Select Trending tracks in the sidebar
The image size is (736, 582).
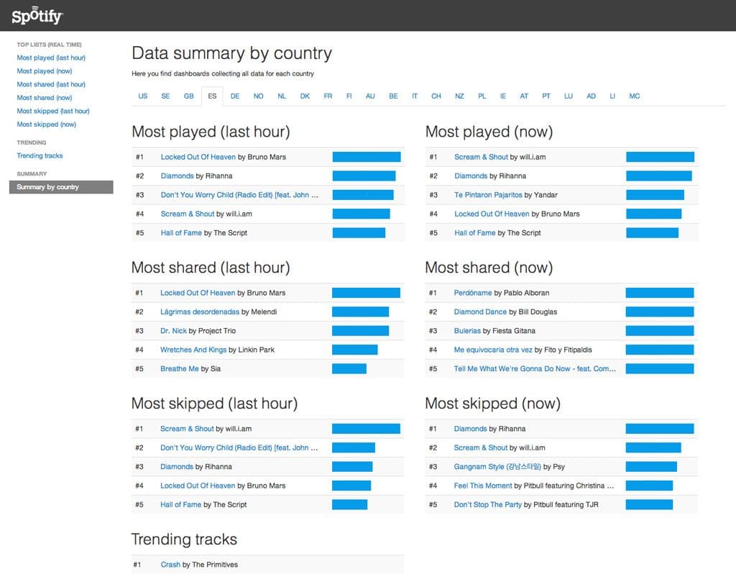[40, 156]
